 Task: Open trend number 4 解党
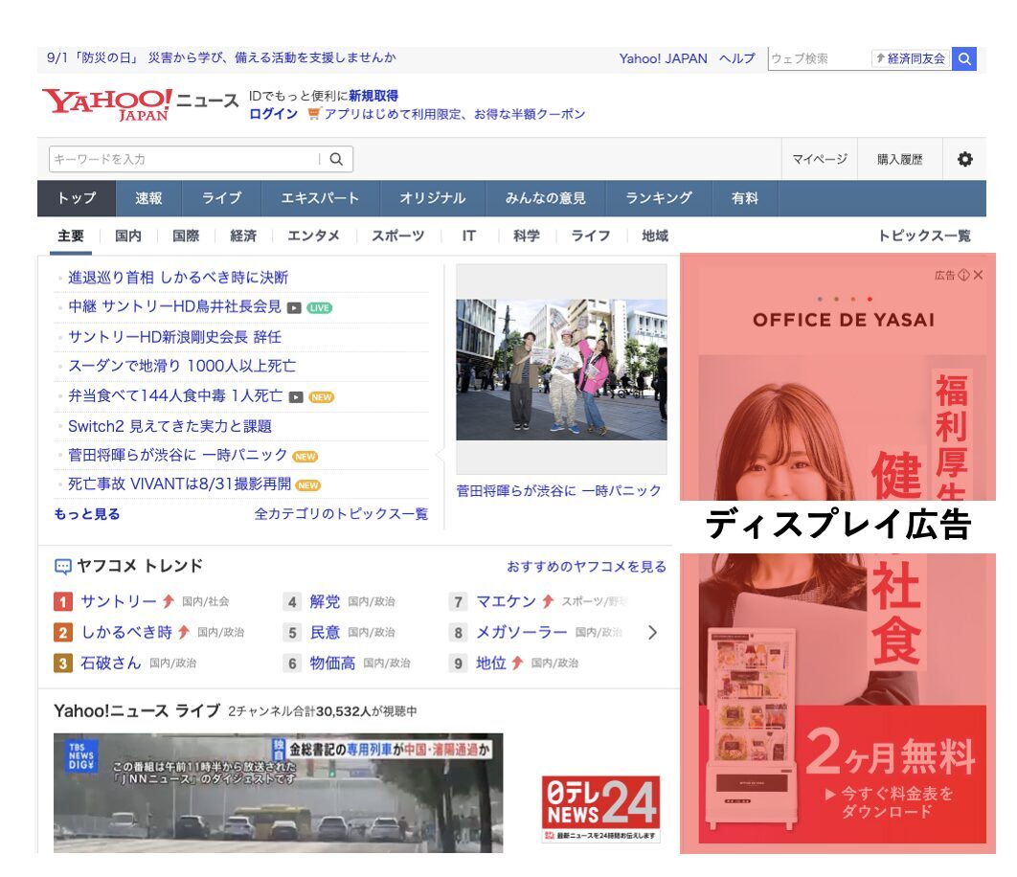tap(325, 602)
